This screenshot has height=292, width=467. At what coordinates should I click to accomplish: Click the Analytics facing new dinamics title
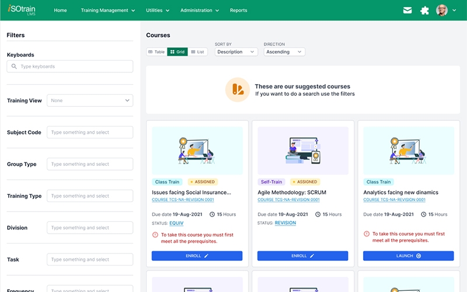(401, 193)
